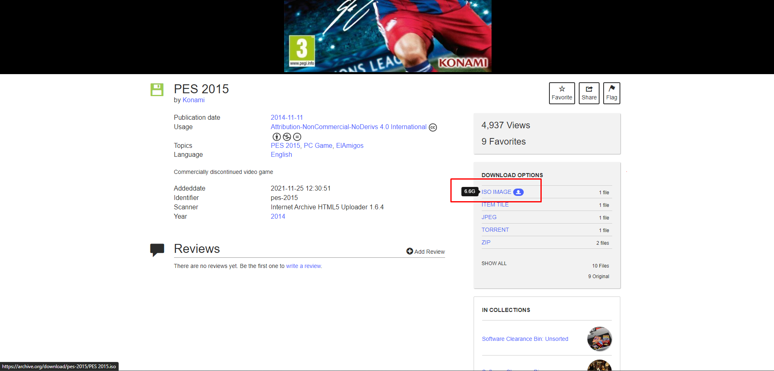Viewport: 774px width, 371px height.
Task: Click the Addeddate value 2021-11-25 12:30:51
Action: tap(300, 189)
